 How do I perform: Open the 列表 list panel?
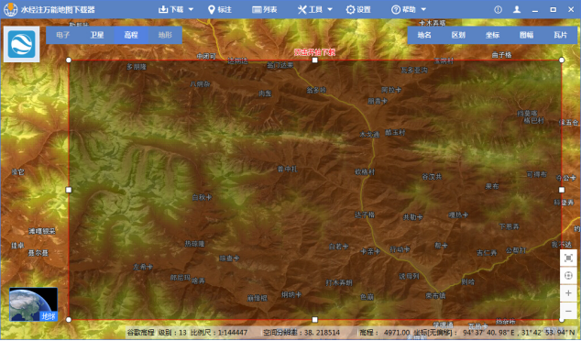tap(265, 10)
